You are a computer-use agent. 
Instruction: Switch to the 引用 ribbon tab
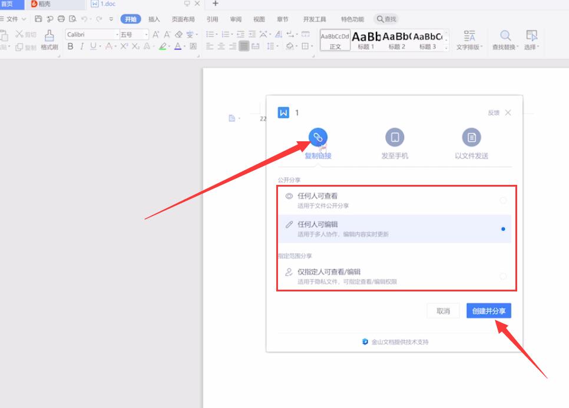(212, 19)
